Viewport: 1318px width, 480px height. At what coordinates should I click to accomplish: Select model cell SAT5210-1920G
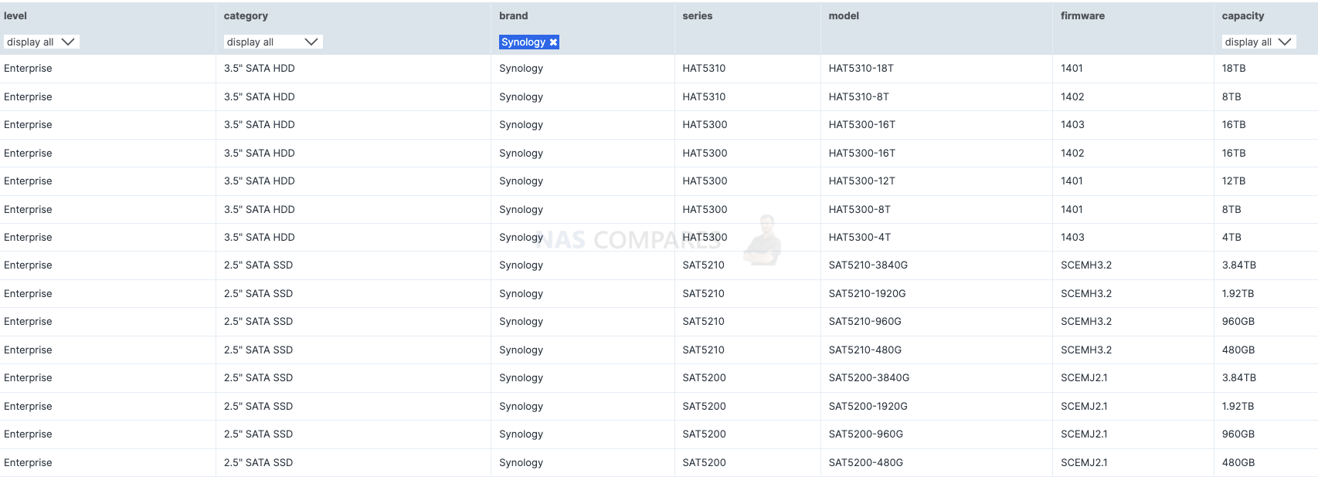point(868,294)
